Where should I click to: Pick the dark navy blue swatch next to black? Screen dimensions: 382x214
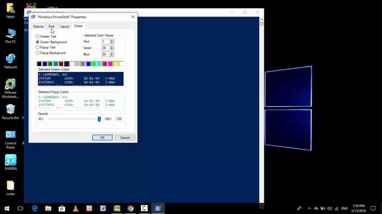click(45, 64)
